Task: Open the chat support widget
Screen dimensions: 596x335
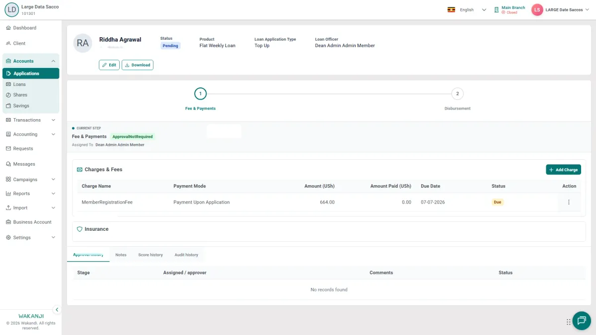Action: coord(582,321)
